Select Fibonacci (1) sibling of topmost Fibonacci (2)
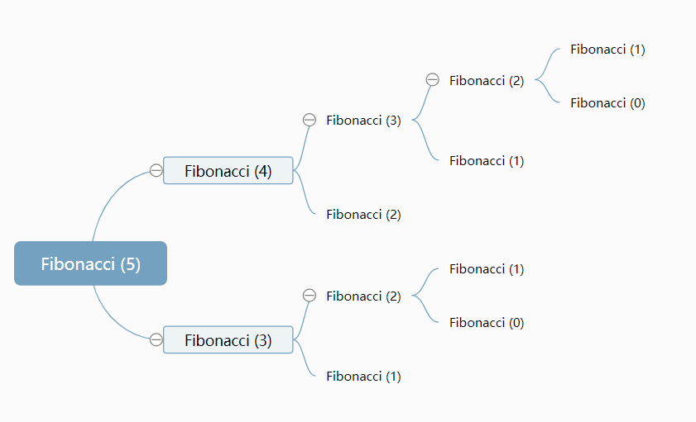The height and width of the screenshot is (422, 696). [487, 161]
